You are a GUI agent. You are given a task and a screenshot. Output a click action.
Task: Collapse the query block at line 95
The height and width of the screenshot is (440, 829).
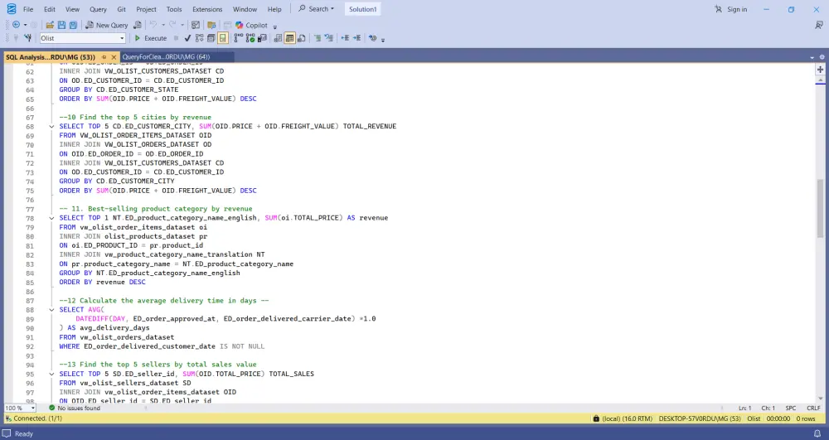pos(51,374)
